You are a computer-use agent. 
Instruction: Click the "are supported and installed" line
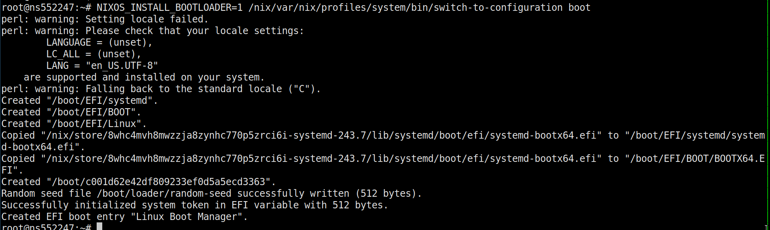144,77
